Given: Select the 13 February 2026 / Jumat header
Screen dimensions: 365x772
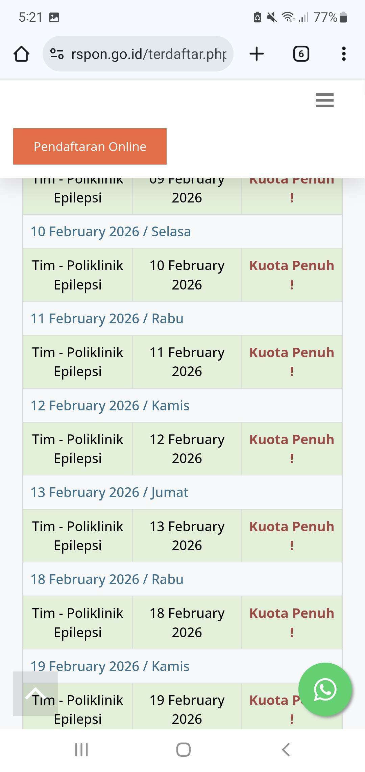Looking at the screenshot, I should coord(109,492).
